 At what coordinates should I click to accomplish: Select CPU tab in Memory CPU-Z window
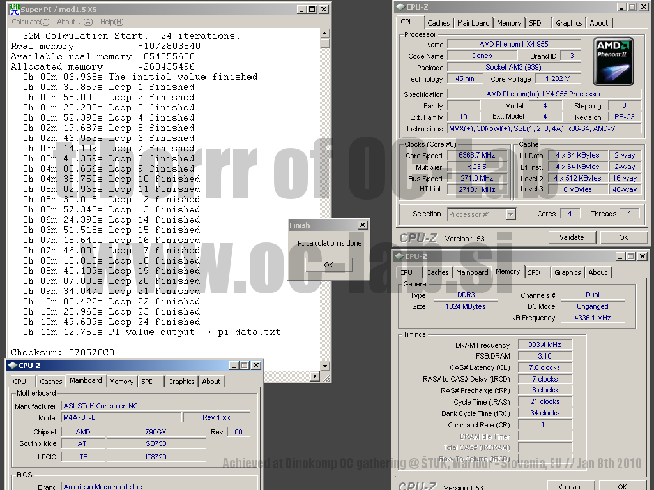406,272
